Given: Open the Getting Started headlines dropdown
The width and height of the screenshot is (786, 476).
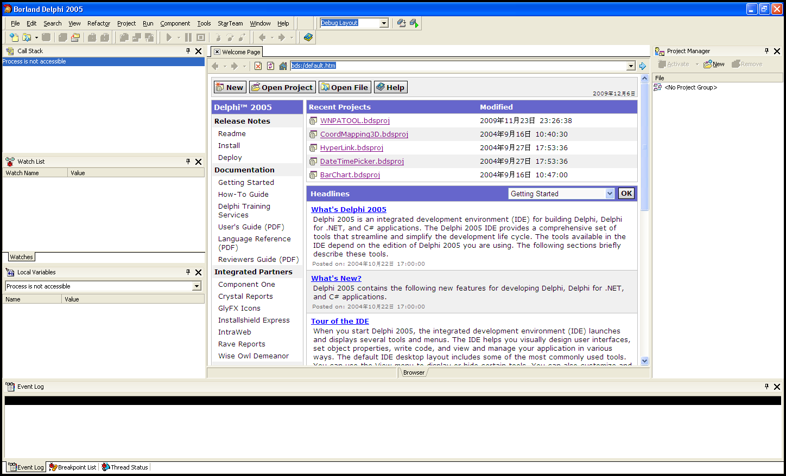Looking at the screenshot, I should [610, 194].
